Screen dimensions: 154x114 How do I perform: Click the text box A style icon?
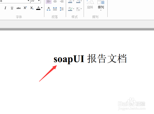[x=70, y=1]
